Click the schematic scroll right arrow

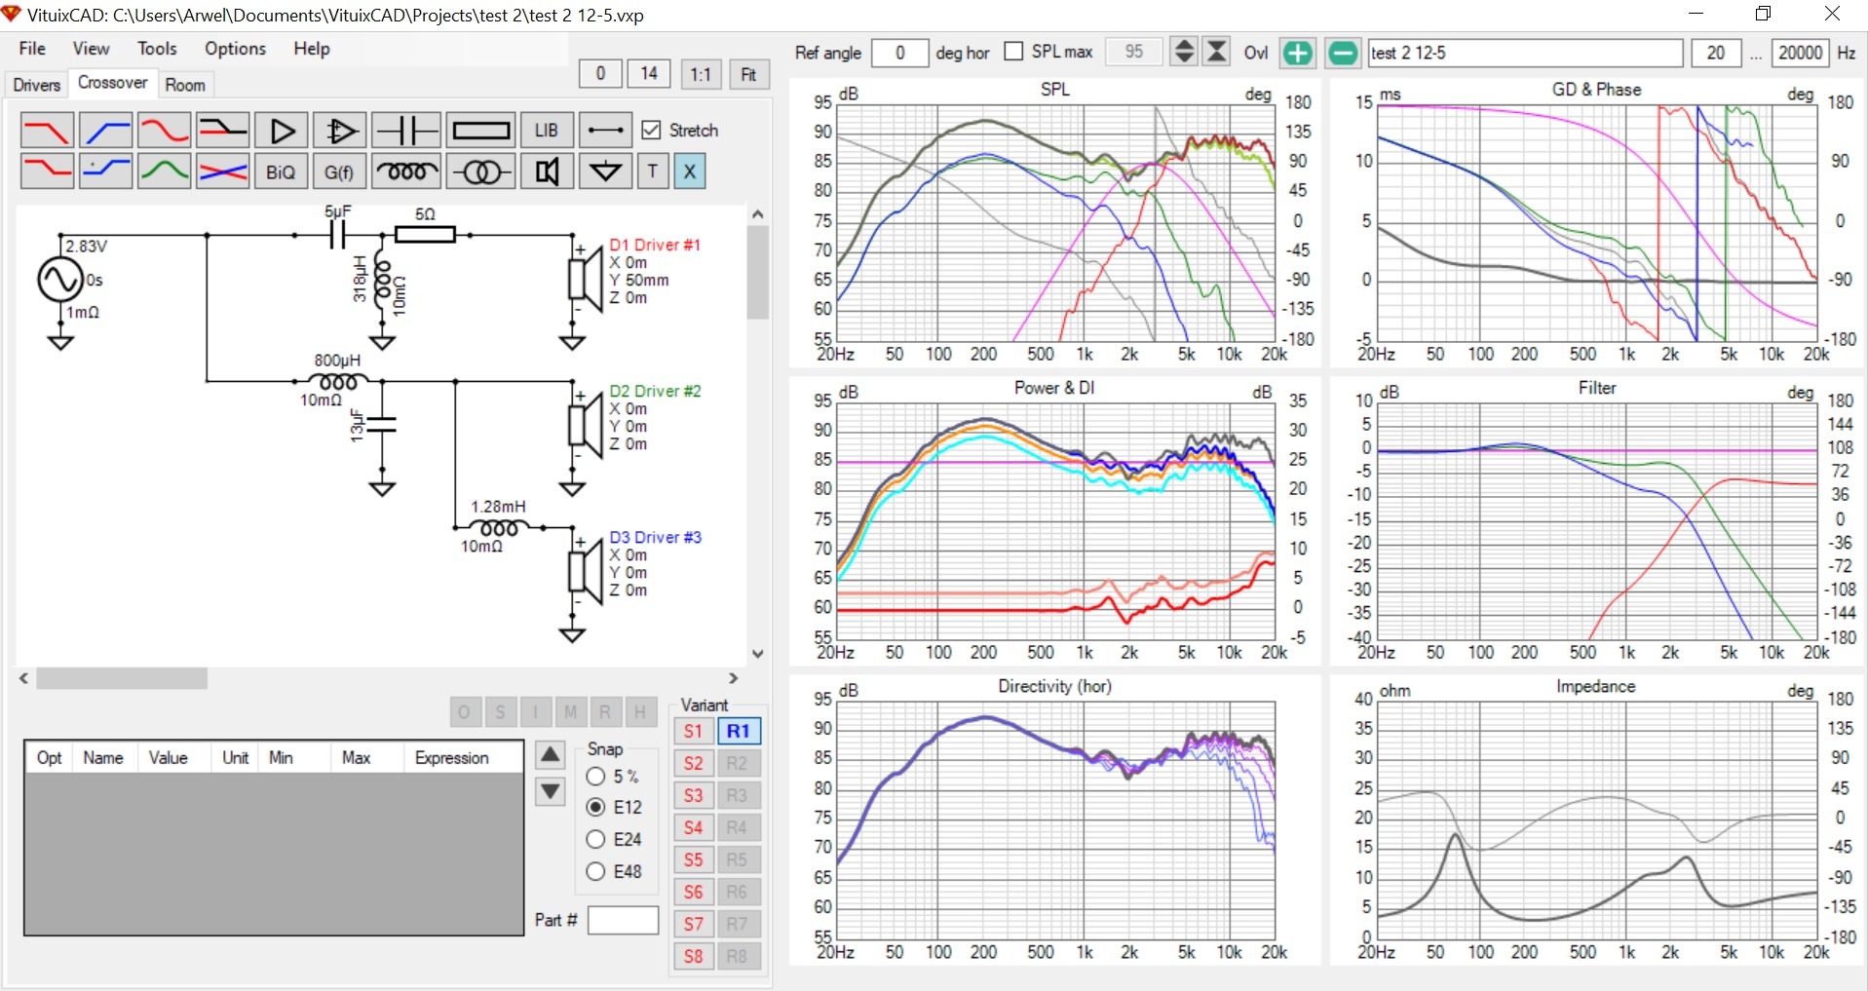[734, 678]
